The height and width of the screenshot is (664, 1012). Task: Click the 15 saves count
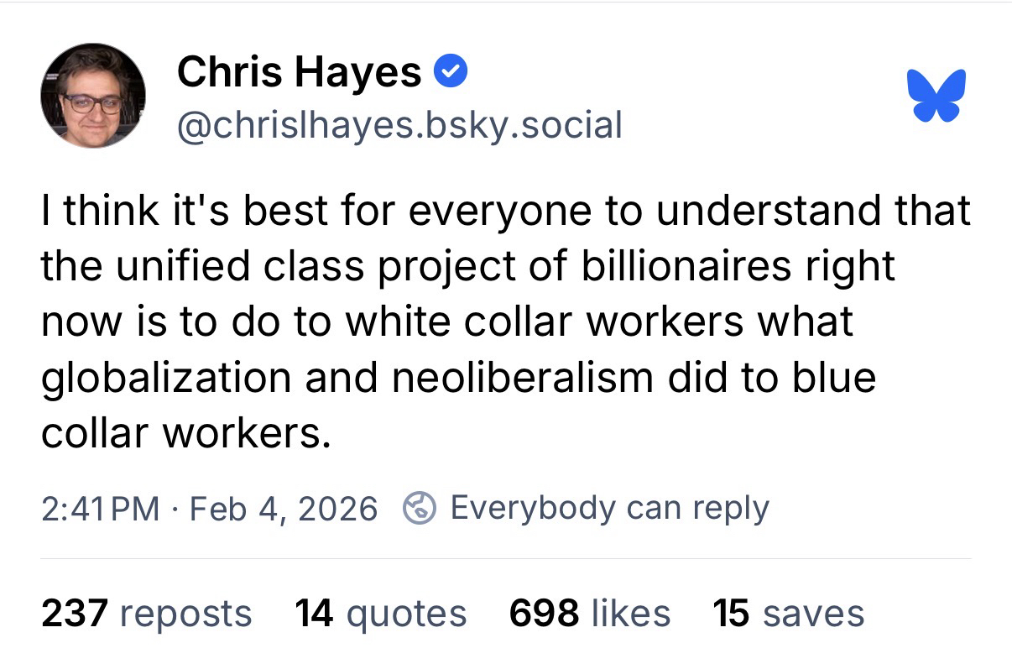tap(788, 614)
